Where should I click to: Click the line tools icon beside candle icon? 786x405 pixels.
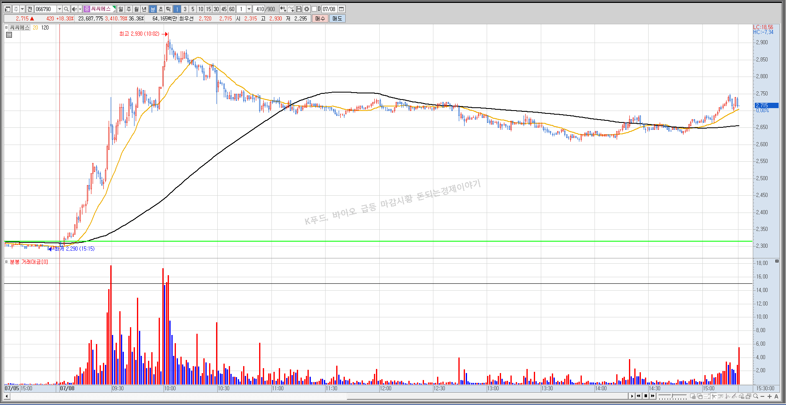coord(291,9)
